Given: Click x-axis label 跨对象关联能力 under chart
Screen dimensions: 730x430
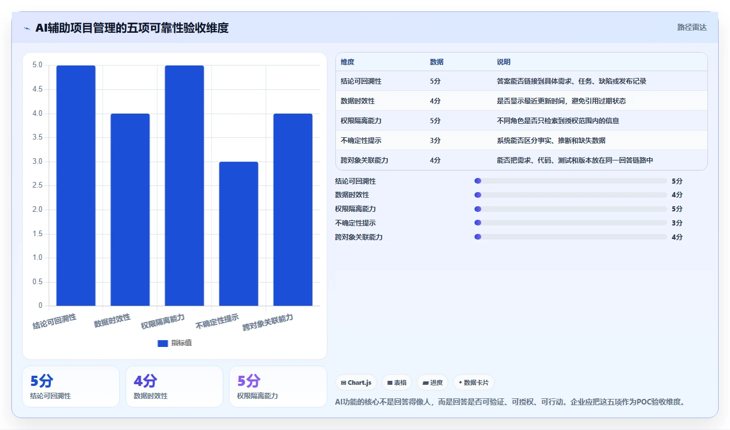Looking at the screenshot, I should tap(268, 323).
